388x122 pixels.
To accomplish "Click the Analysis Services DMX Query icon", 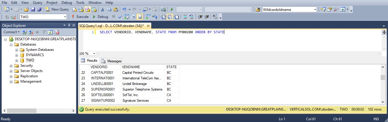I will point(88,9).
